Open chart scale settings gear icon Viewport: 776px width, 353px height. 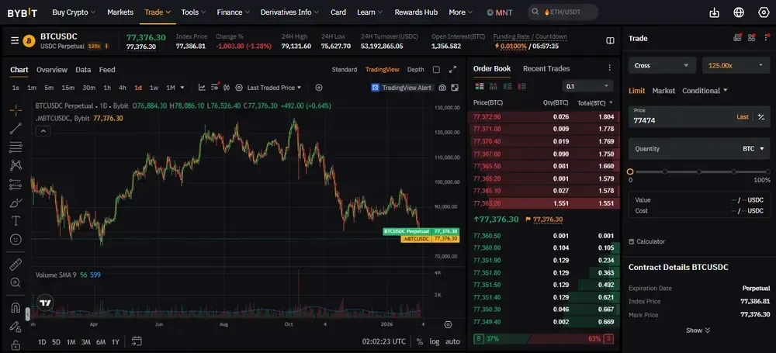coord(448,325)
